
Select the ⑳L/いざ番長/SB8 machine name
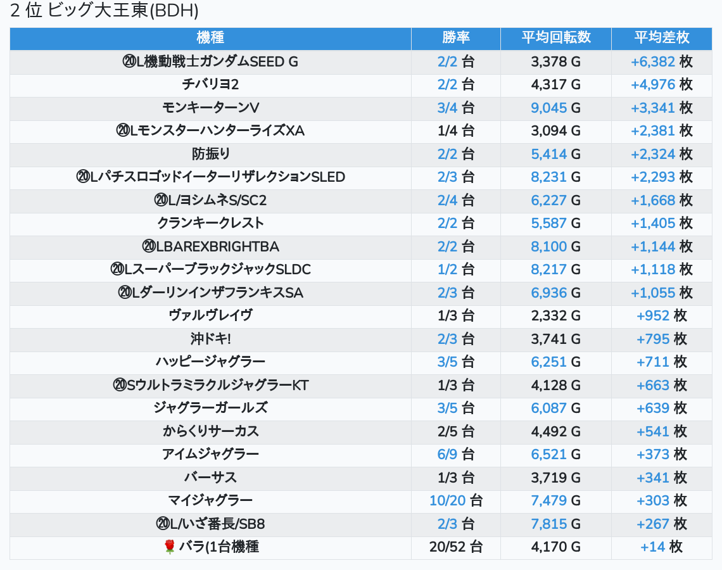(210, 524)
